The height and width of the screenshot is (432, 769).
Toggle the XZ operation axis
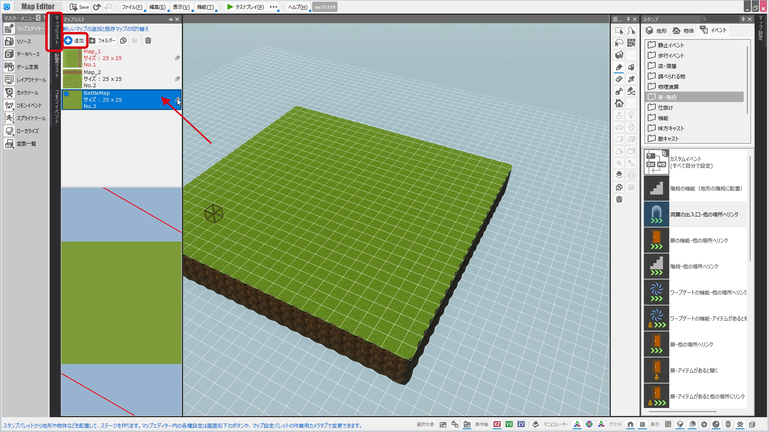(497, 424)
